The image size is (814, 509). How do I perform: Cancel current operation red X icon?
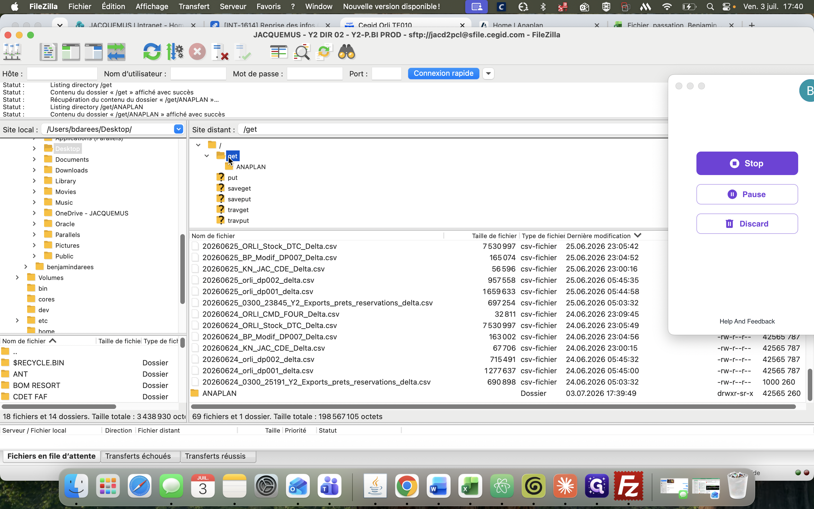click(x=198, y=52)
